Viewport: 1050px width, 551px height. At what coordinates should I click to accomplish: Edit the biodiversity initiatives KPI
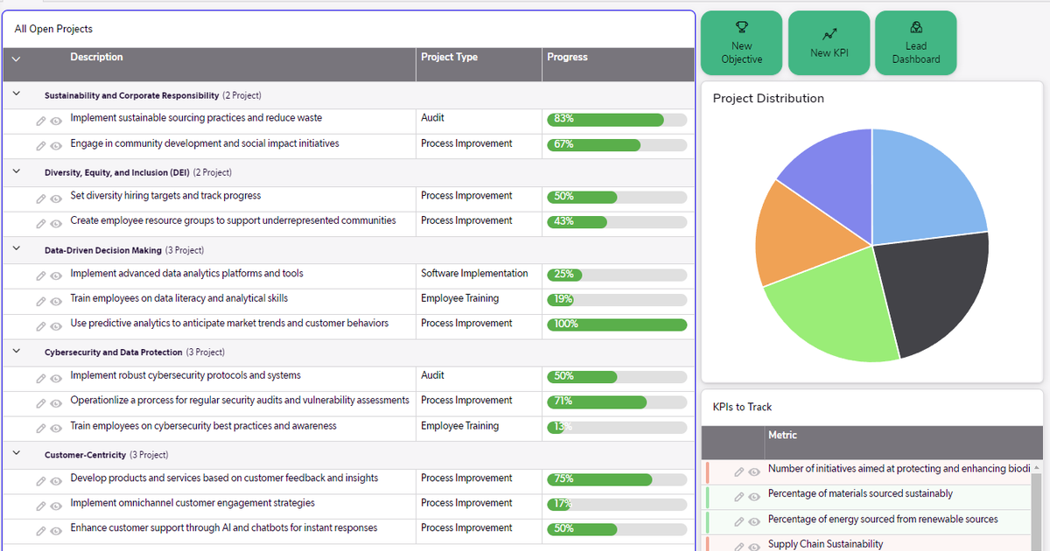738,472
